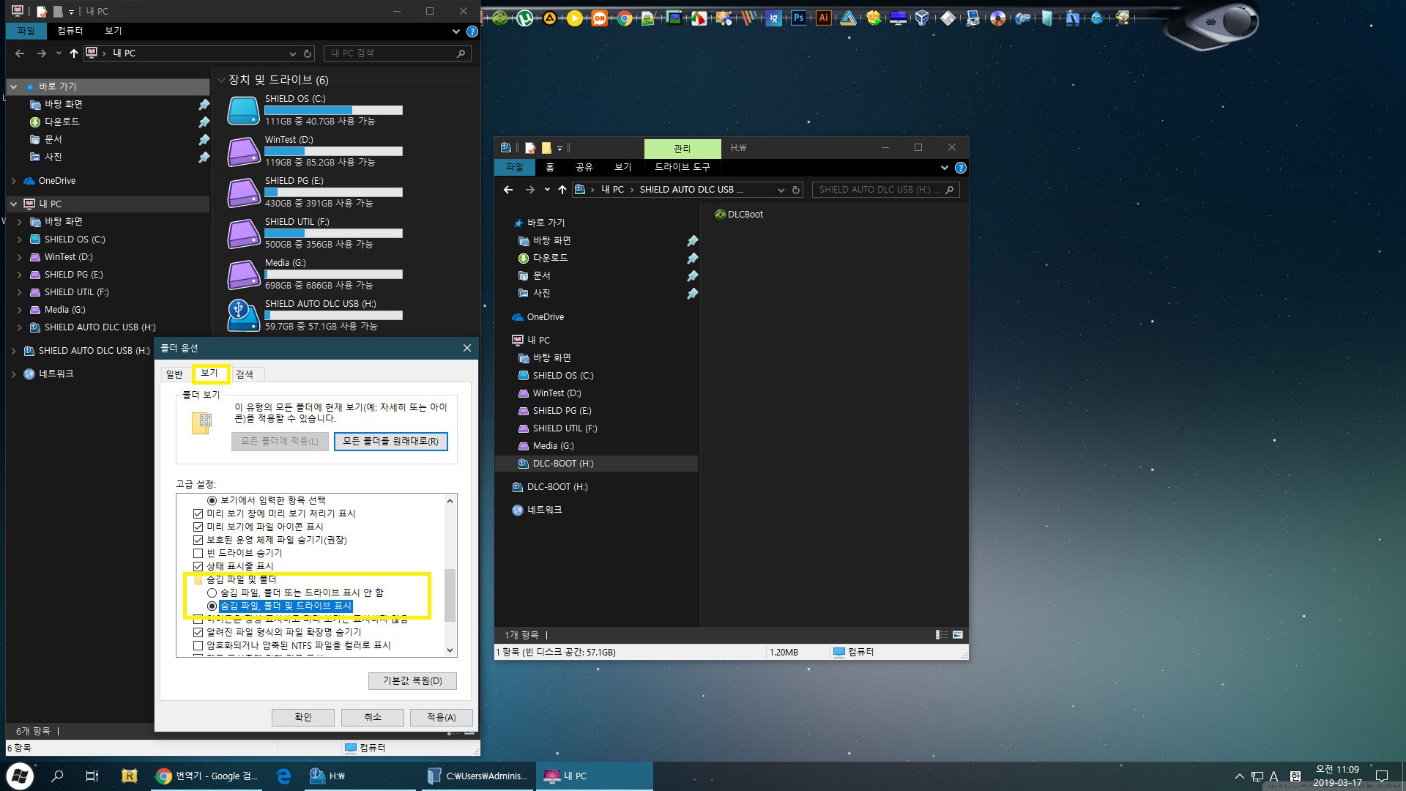Image resolution: width=1406 pixels, height=791 pixels.
Task: Switch H: window to large icons view
Action: [x=957, y=635]
